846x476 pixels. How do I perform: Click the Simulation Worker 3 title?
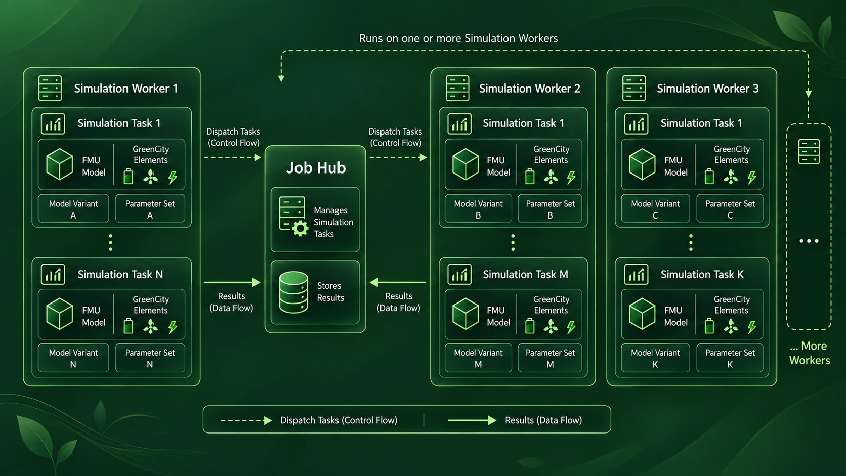[x=708, y=89]
